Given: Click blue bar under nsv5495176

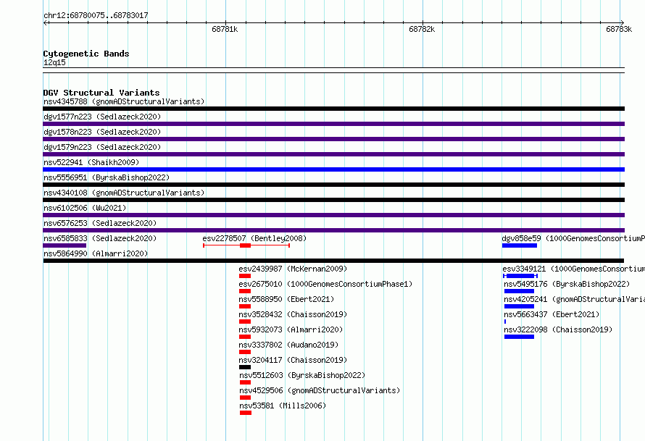Looking at the screenshot, I should point(519,291).
